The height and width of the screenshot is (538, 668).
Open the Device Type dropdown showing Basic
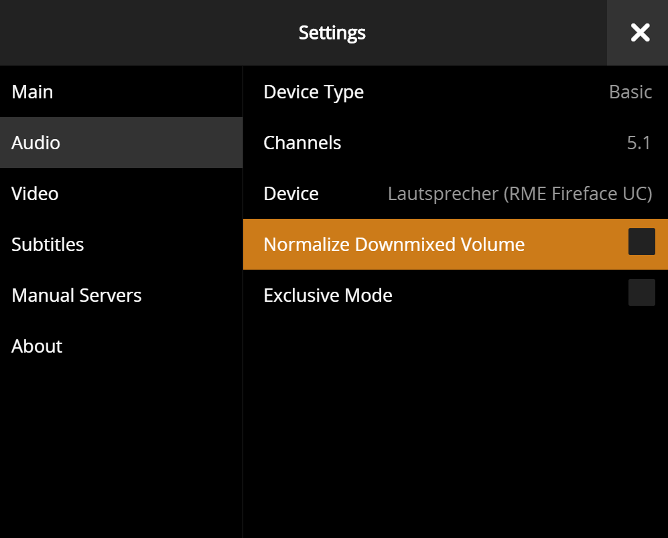pos(630,92)
